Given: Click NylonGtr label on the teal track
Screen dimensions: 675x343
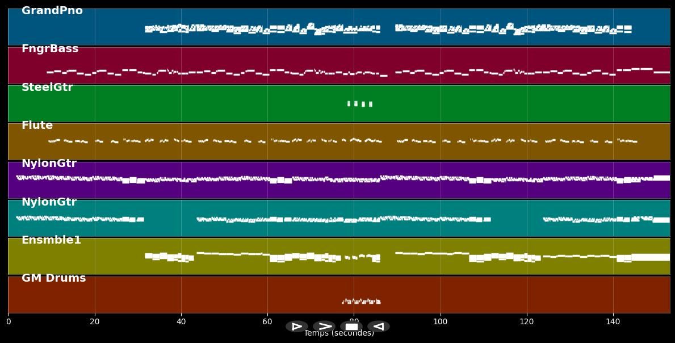Looking at the screenshot, I should point(49,202).
